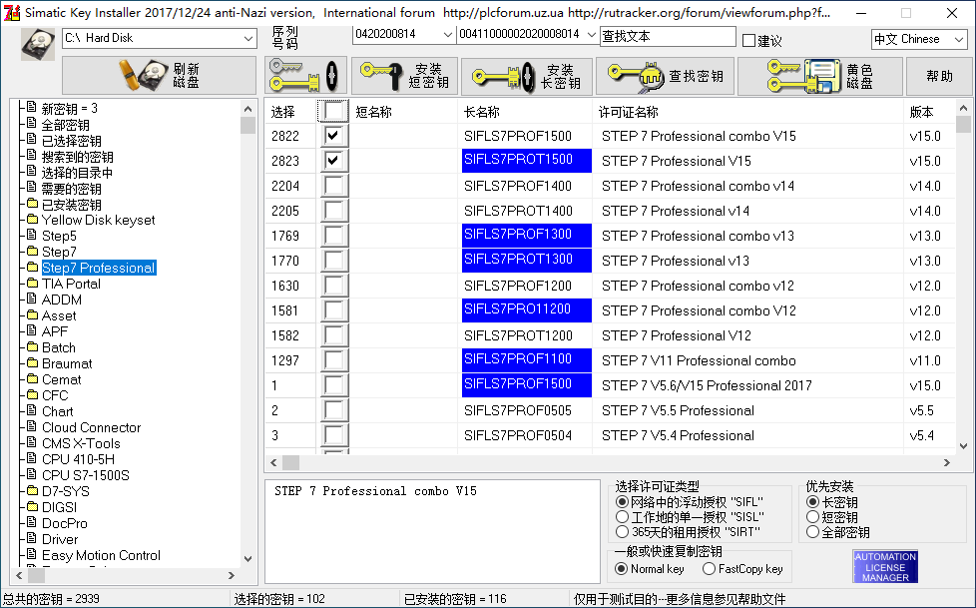Click tree horizontal scroll right arrow

point(232,576)
